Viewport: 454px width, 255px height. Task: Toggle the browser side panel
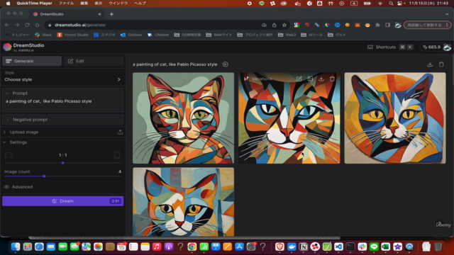(x=388, y=25)
